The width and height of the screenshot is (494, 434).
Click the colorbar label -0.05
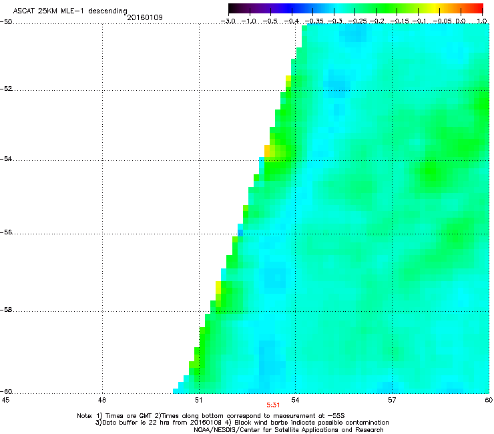tap(442, 21)
